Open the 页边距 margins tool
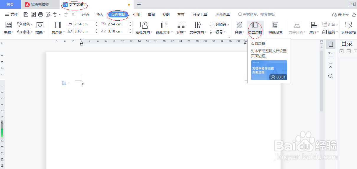 (58, 28)
